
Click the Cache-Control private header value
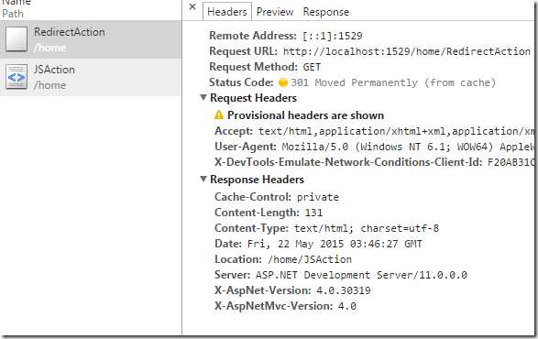[318, 197]
